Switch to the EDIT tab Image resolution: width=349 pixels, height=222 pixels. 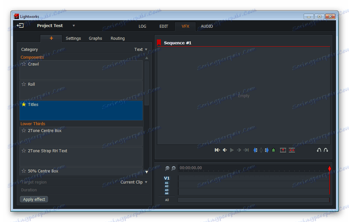pyautogui.click(x=163, y=26)
